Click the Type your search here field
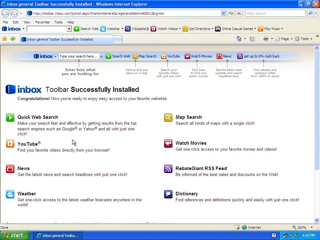This screenshot has height=240, width=320. [x=78, y=56]
